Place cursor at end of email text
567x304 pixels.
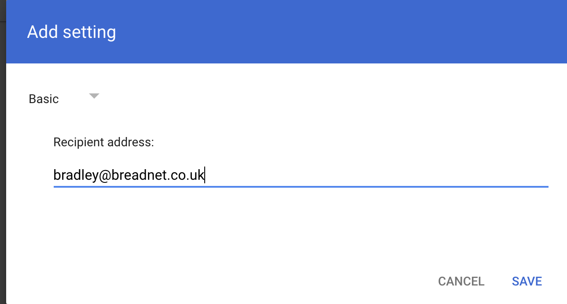pos(205,175)
